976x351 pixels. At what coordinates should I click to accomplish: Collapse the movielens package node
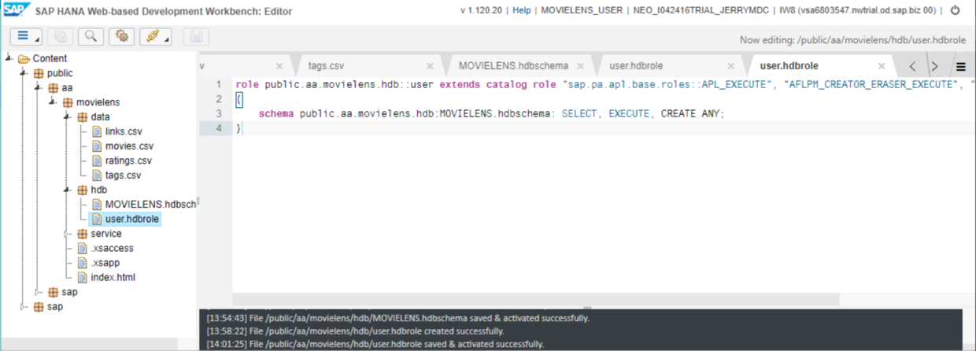[53, 102]
